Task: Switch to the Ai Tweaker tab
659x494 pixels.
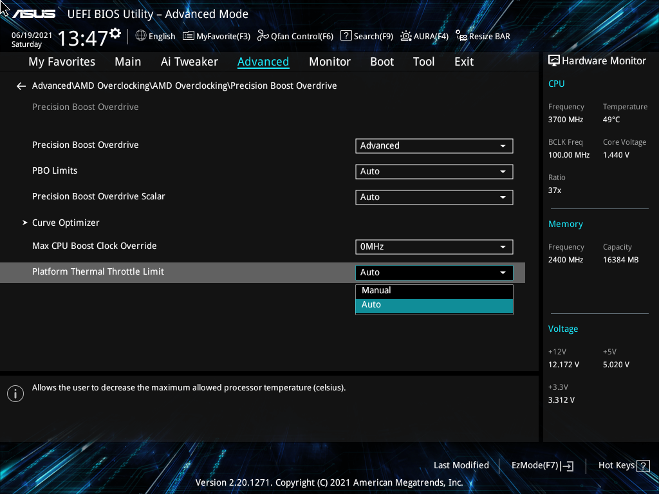Action: click(x=189, y=61)
